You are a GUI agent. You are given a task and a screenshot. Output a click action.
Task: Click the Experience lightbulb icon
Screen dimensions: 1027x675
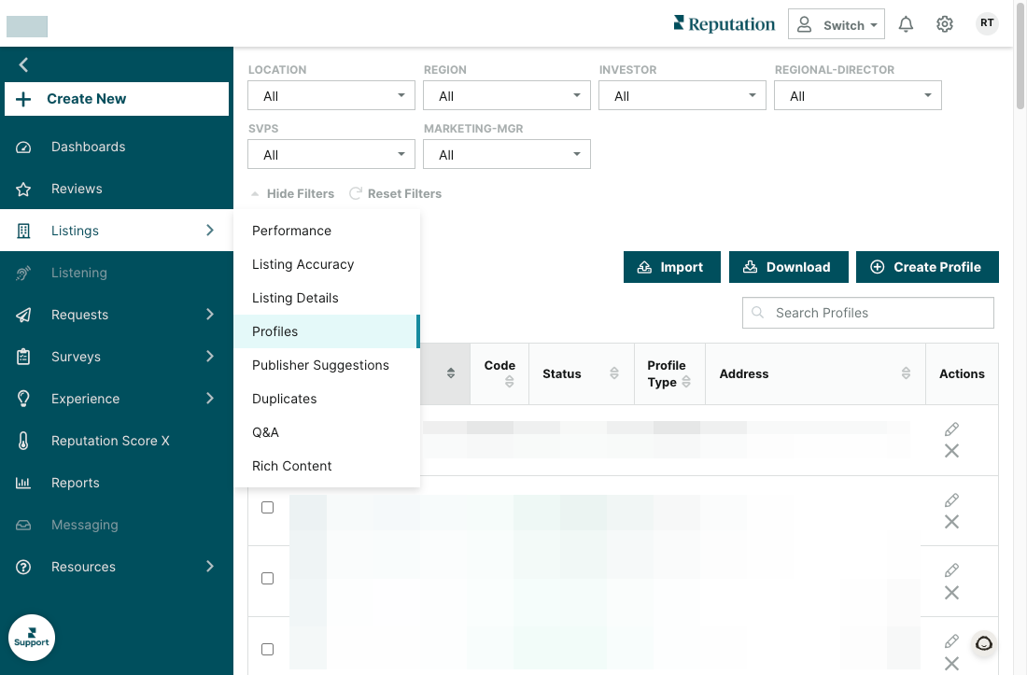23,399
